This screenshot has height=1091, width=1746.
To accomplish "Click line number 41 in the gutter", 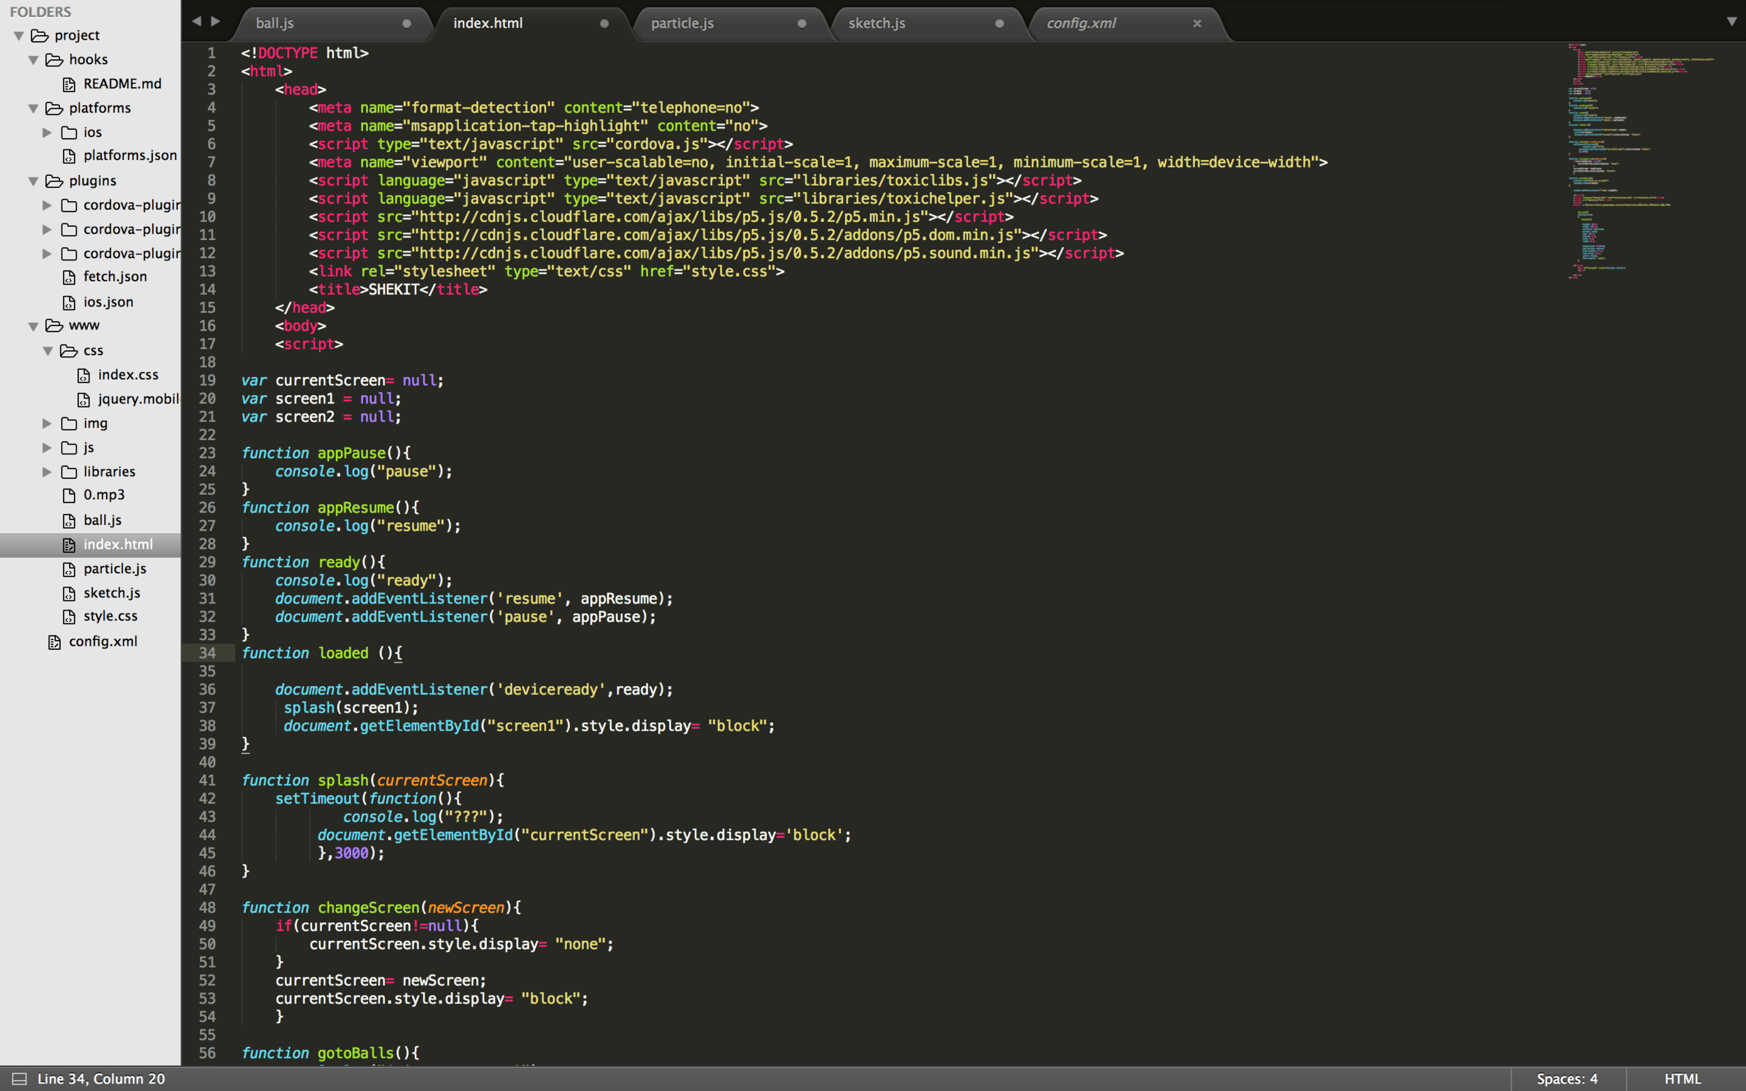I will click(x=207, y=780).
